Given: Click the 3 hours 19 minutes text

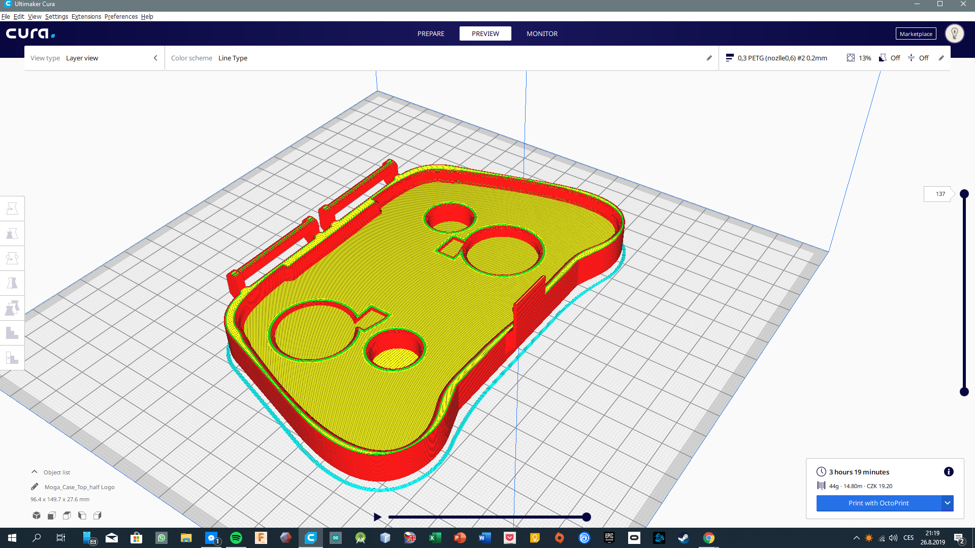Looking at the screenshot, I should 859,472.
